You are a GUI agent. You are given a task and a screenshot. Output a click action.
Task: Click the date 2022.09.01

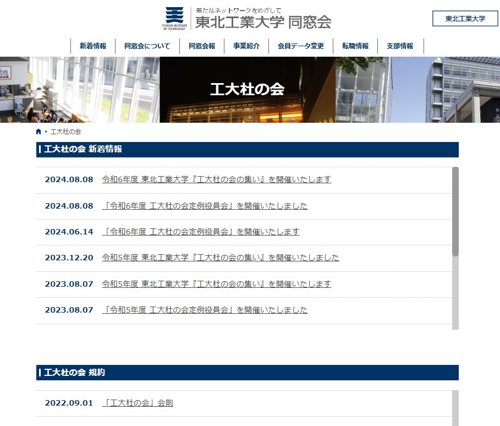(69, 403)
